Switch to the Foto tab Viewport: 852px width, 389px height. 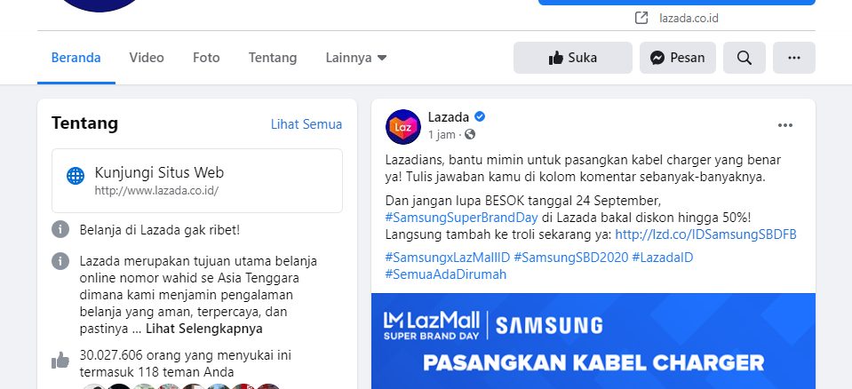(206, 58)
